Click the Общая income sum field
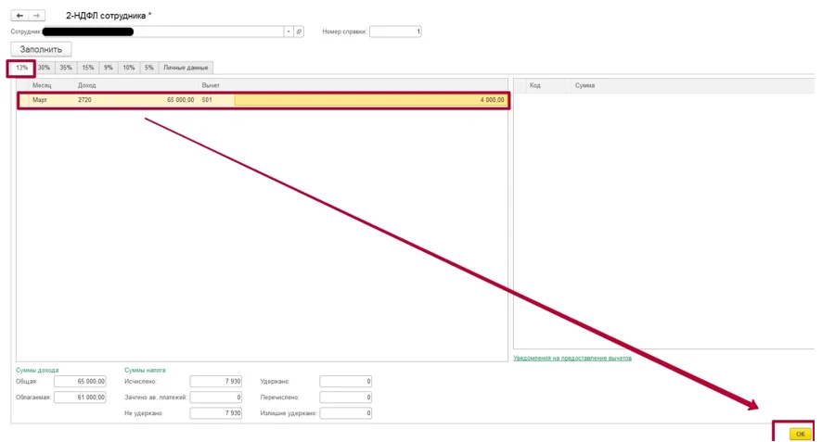822x442 pixels. click(80, 381)
